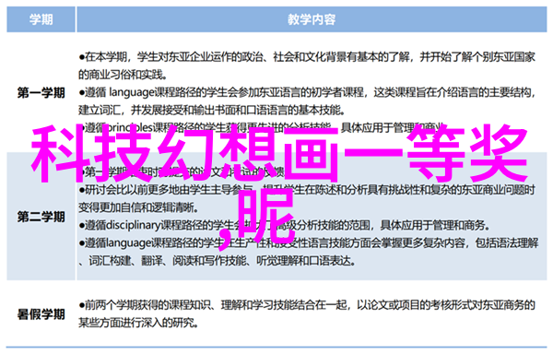
Task: Click the line starting 、词汇构建、翻译
Action: pyautogui.click(x=217, y=261)
